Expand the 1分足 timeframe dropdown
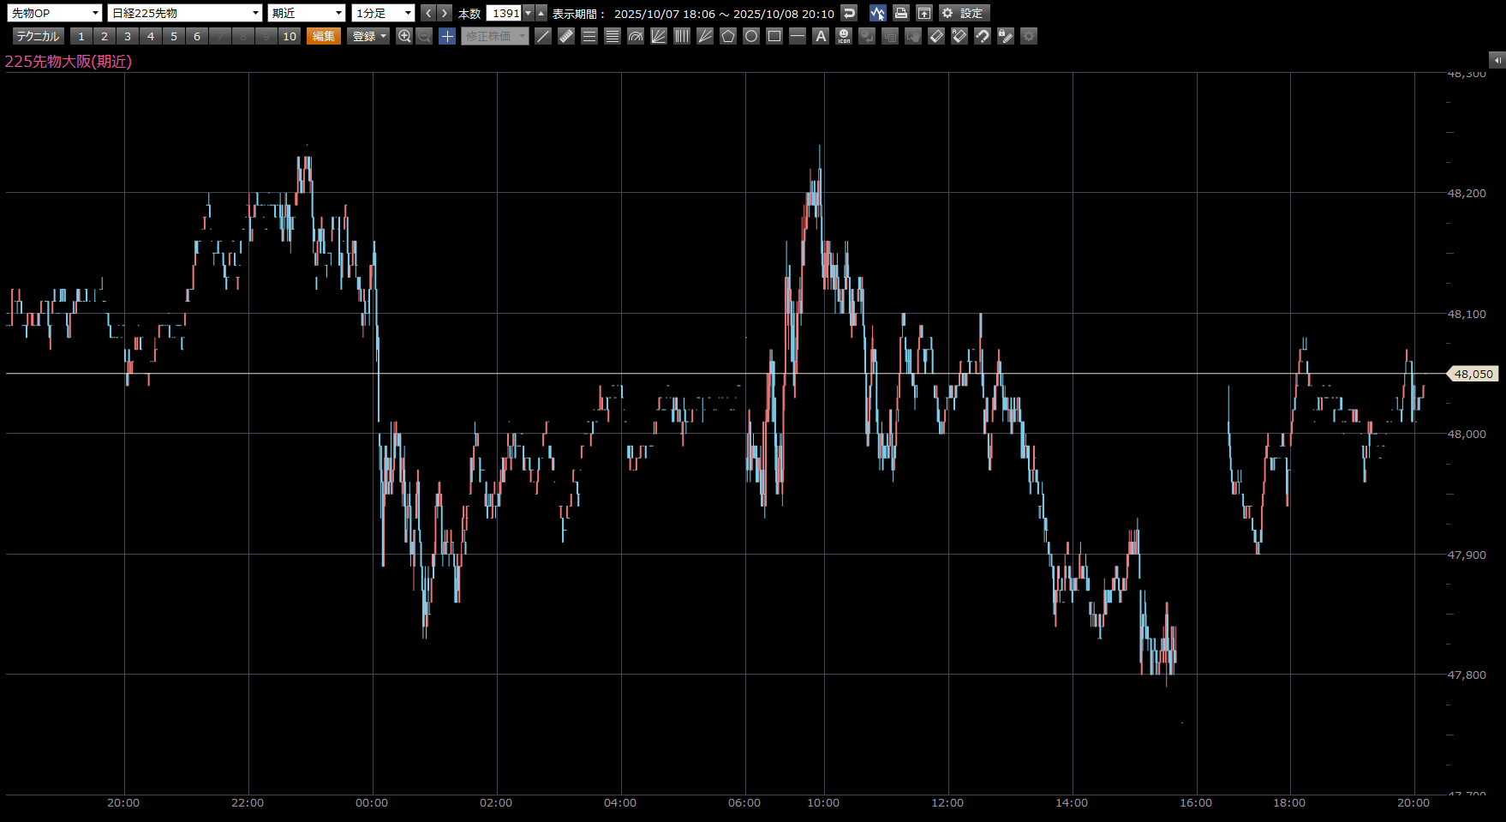This screenshot has height=822, width=1506. pyautogui.click(x=383, y=13)
